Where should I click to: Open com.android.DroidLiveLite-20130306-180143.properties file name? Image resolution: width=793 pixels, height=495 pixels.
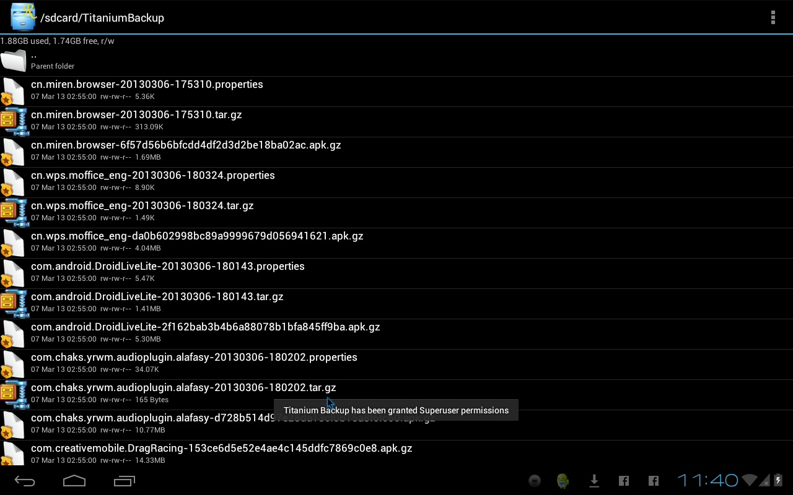click(168, 266)
